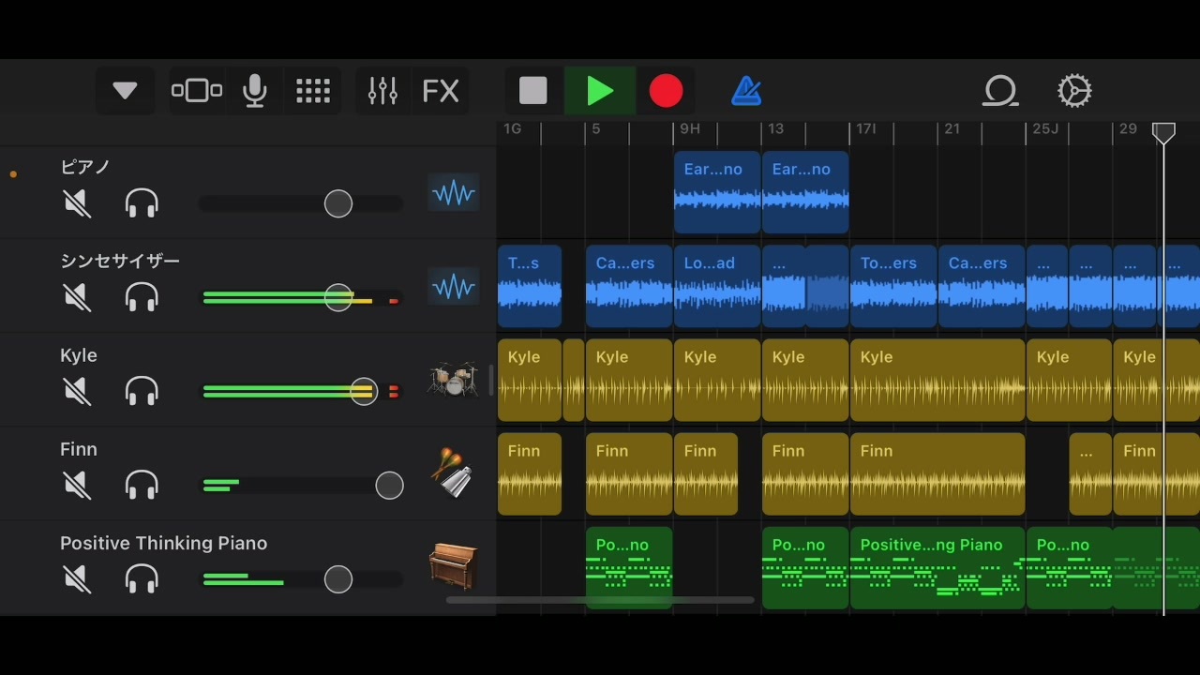
Task: Click section marker 1G in the ruler
Action: (512, 128)
